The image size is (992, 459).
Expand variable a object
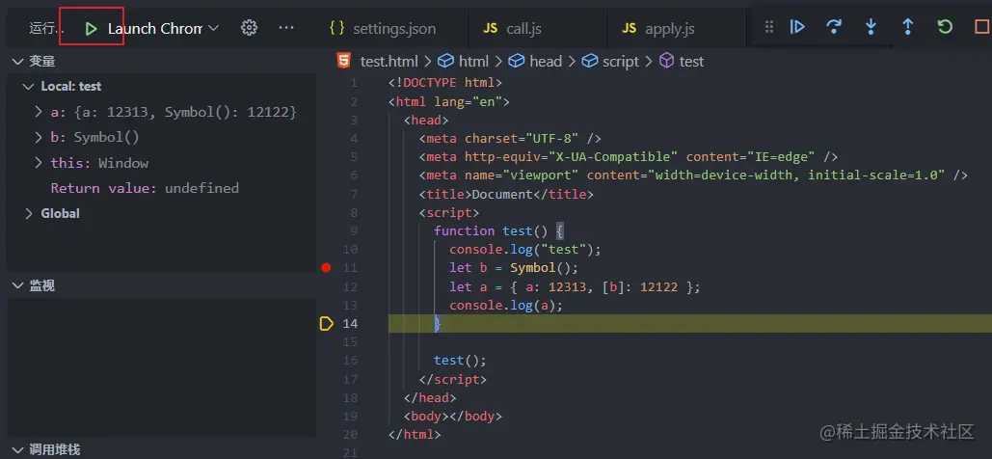[40, 112]
